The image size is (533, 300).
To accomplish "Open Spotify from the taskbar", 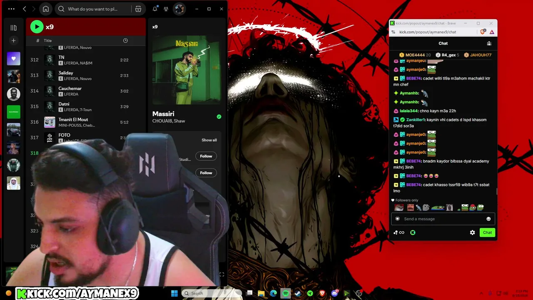I will click(286, 293).
